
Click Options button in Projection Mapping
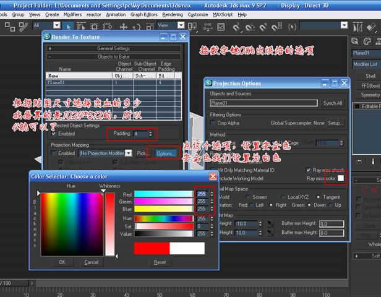[166, 153]
